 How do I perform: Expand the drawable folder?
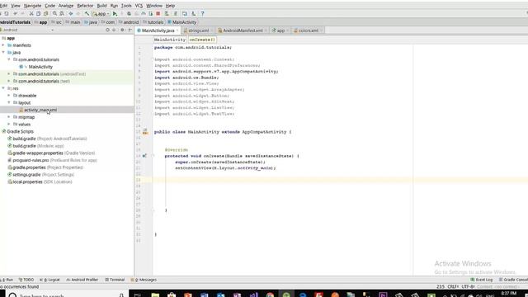pyautogui.click(x=9, y=96)
